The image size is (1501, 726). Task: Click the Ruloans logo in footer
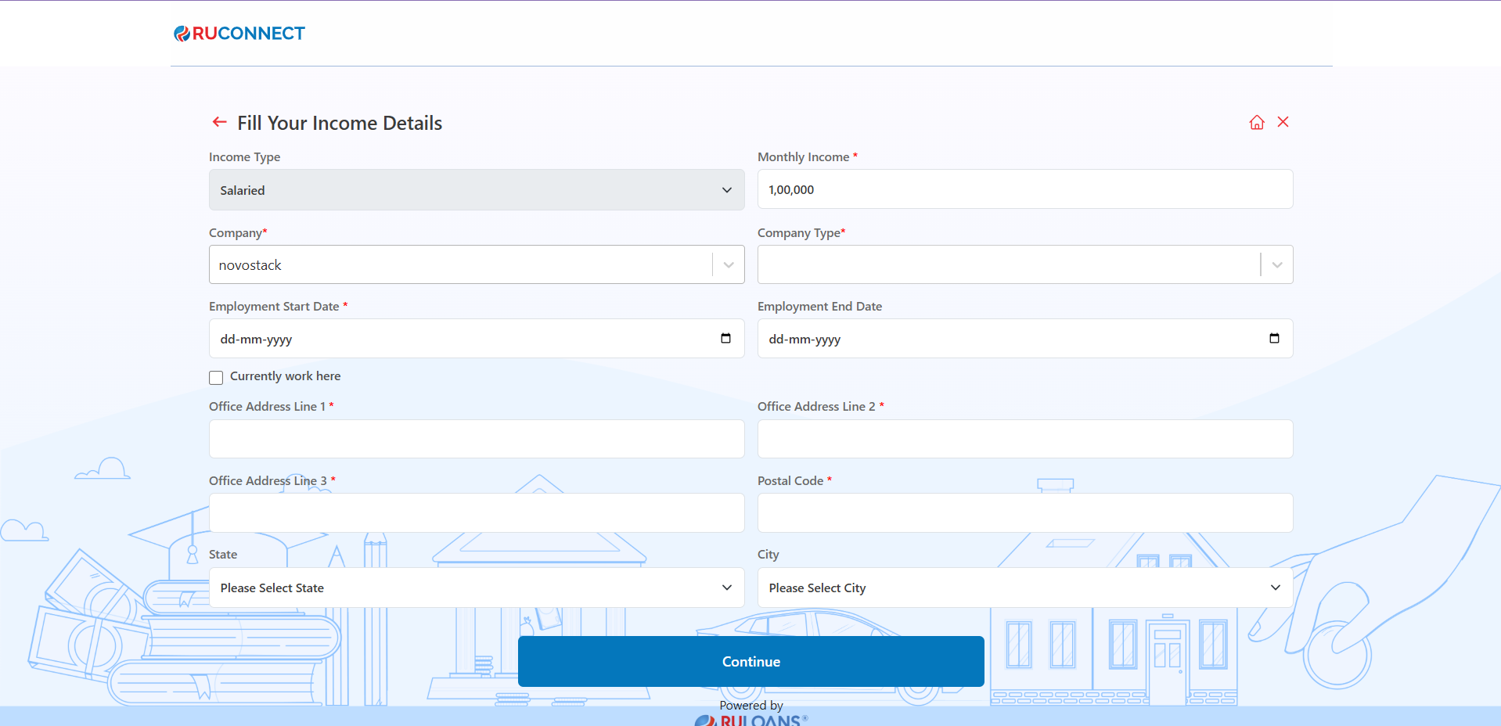[751, 720]
